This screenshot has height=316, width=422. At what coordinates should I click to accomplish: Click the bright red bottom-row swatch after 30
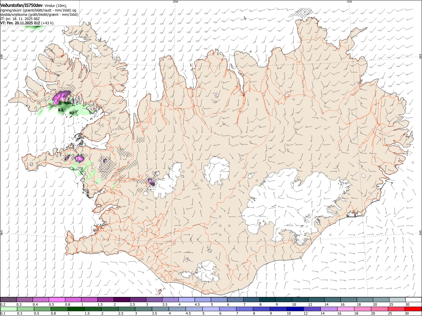(413, 309)
